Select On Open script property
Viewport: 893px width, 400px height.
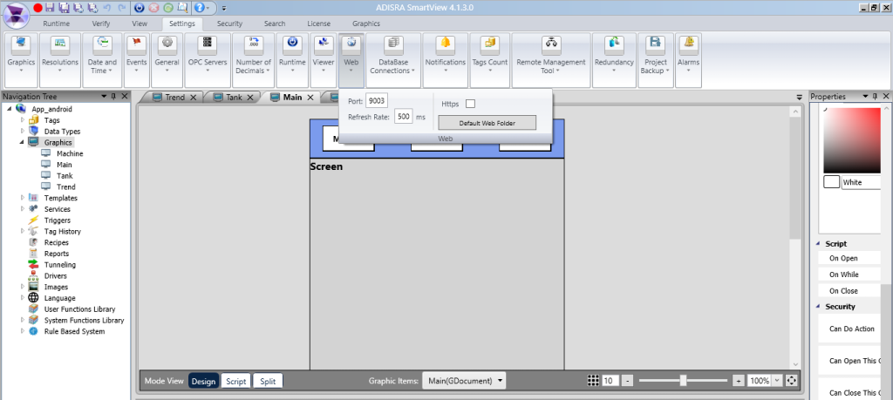[849, 258]
